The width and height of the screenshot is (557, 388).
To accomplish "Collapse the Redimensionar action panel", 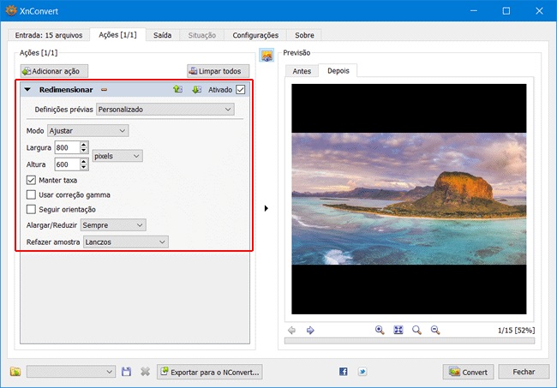I will [x=27, y=89].
